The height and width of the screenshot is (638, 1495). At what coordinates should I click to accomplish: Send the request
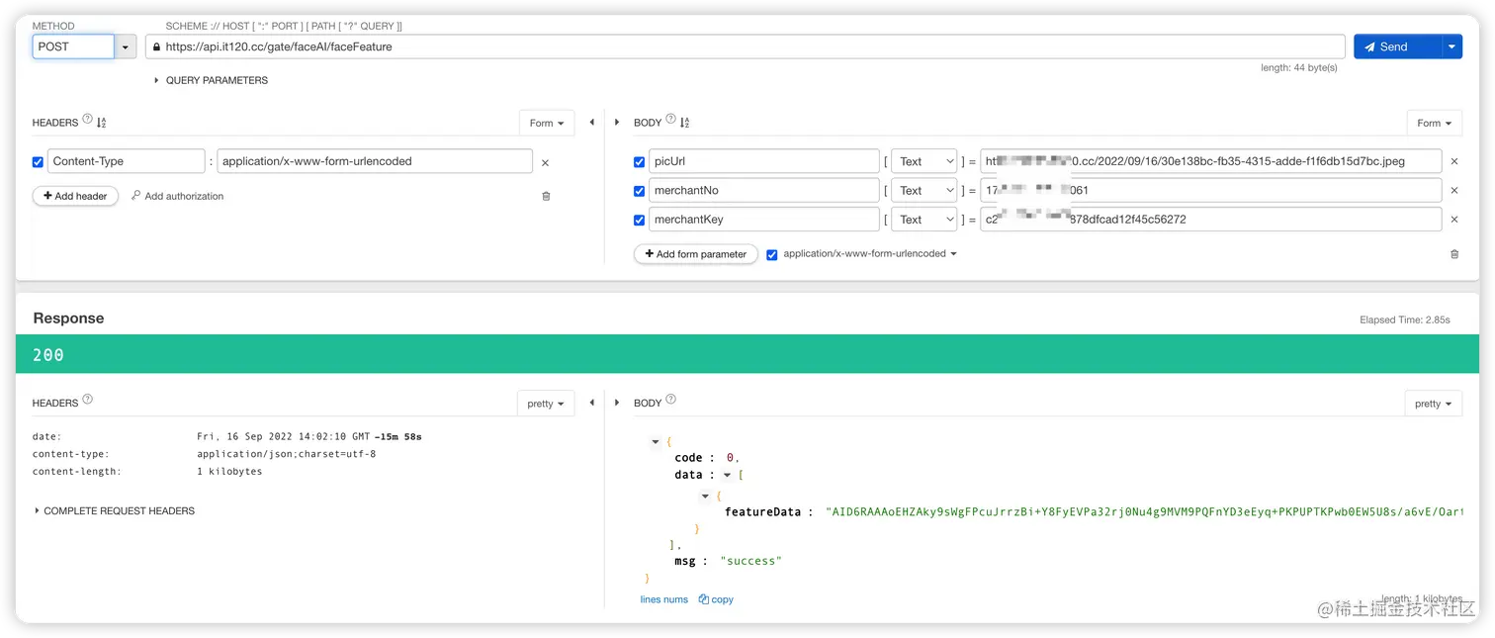coord(1398,46)
